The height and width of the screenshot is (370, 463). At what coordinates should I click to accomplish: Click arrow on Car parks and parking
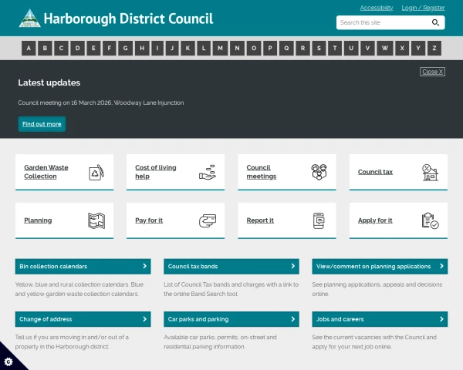pyautogui.click(x=293, y=319)
